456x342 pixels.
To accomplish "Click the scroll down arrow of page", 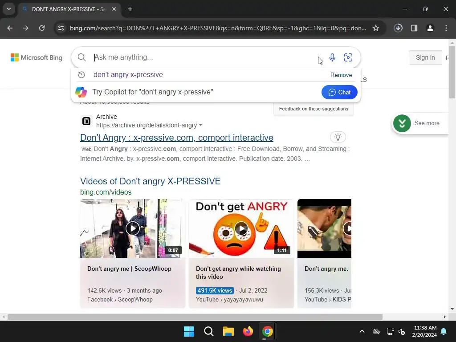I will click(452, 309).
